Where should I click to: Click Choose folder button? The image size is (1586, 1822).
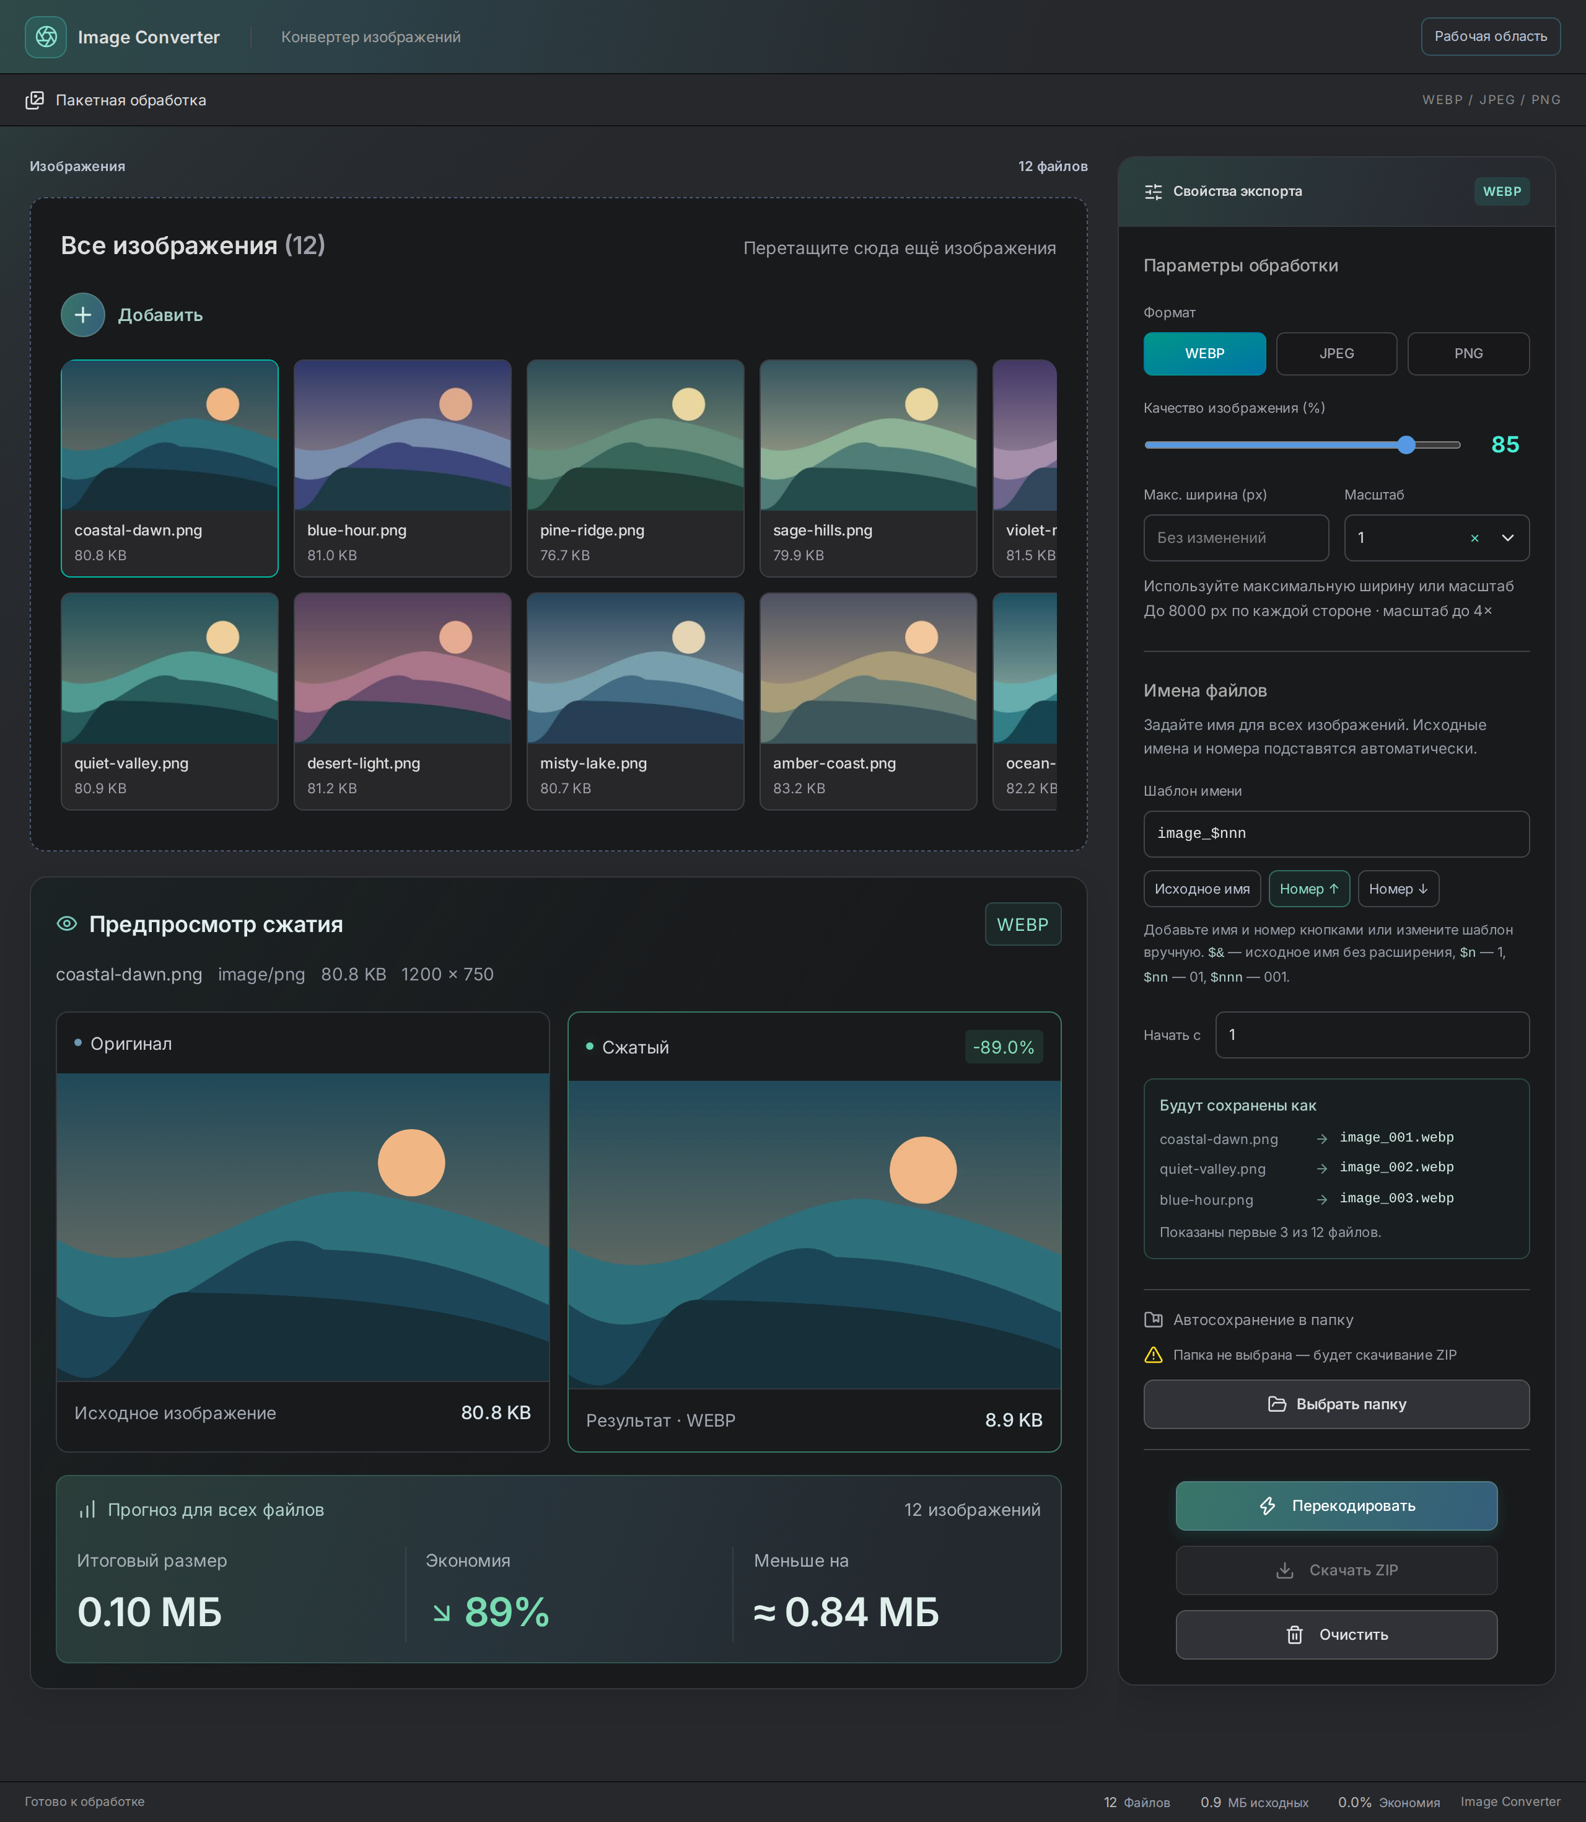1336,1404
